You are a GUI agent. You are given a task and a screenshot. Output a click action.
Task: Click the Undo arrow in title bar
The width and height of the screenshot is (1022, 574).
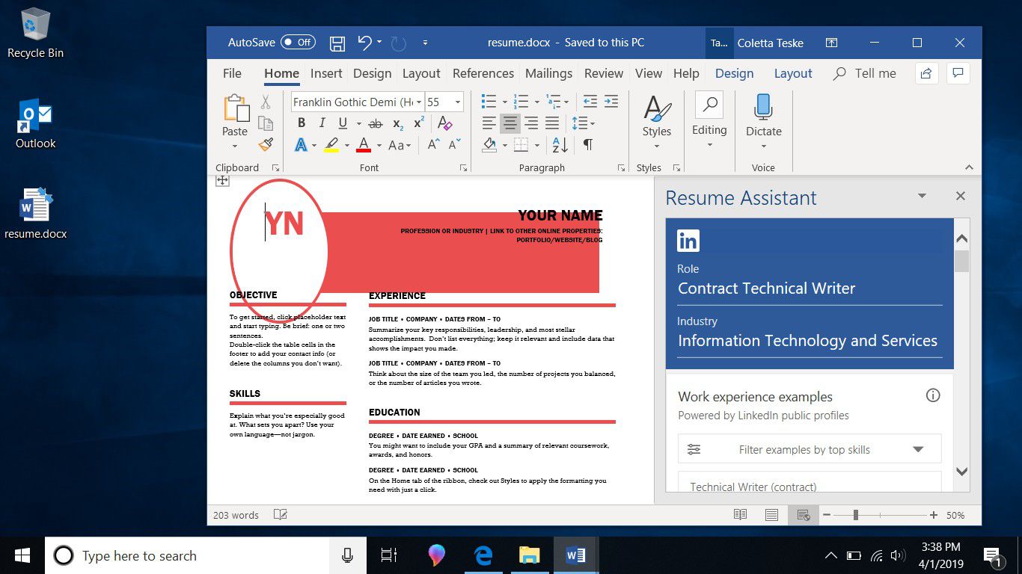(x=364, y=43)
